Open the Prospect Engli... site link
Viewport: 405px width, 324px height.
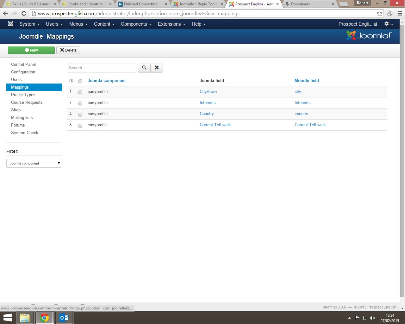tap(358, 24)
